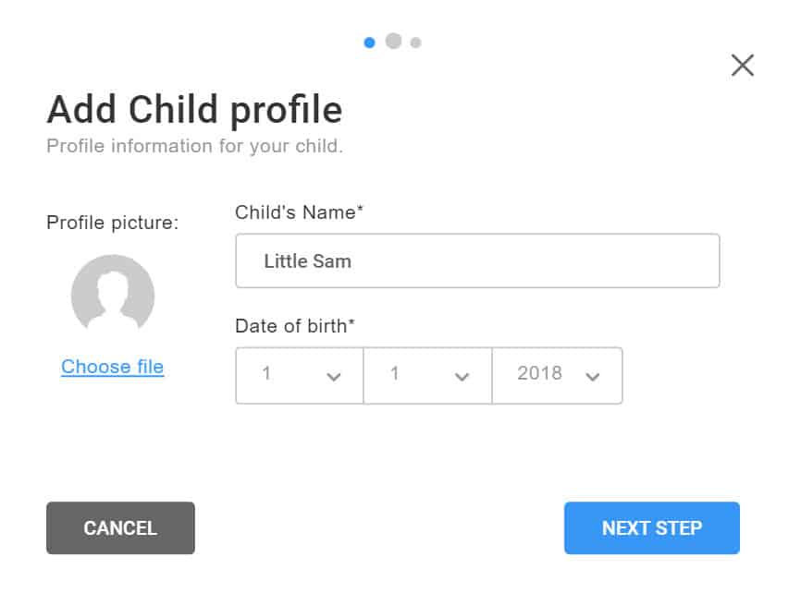Proceed with the NEXT STEP button
Viewport: 789px width, 605px height.
click(651, 528)
